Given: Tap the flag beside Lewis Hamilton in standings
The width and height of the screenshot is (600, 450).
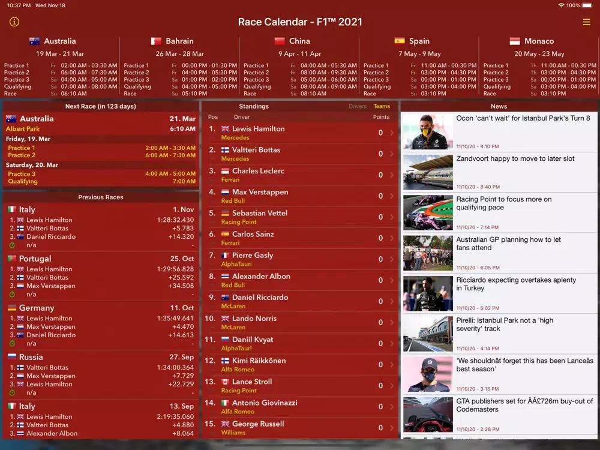Looking at the screenshot, I should tap(225, 129).
